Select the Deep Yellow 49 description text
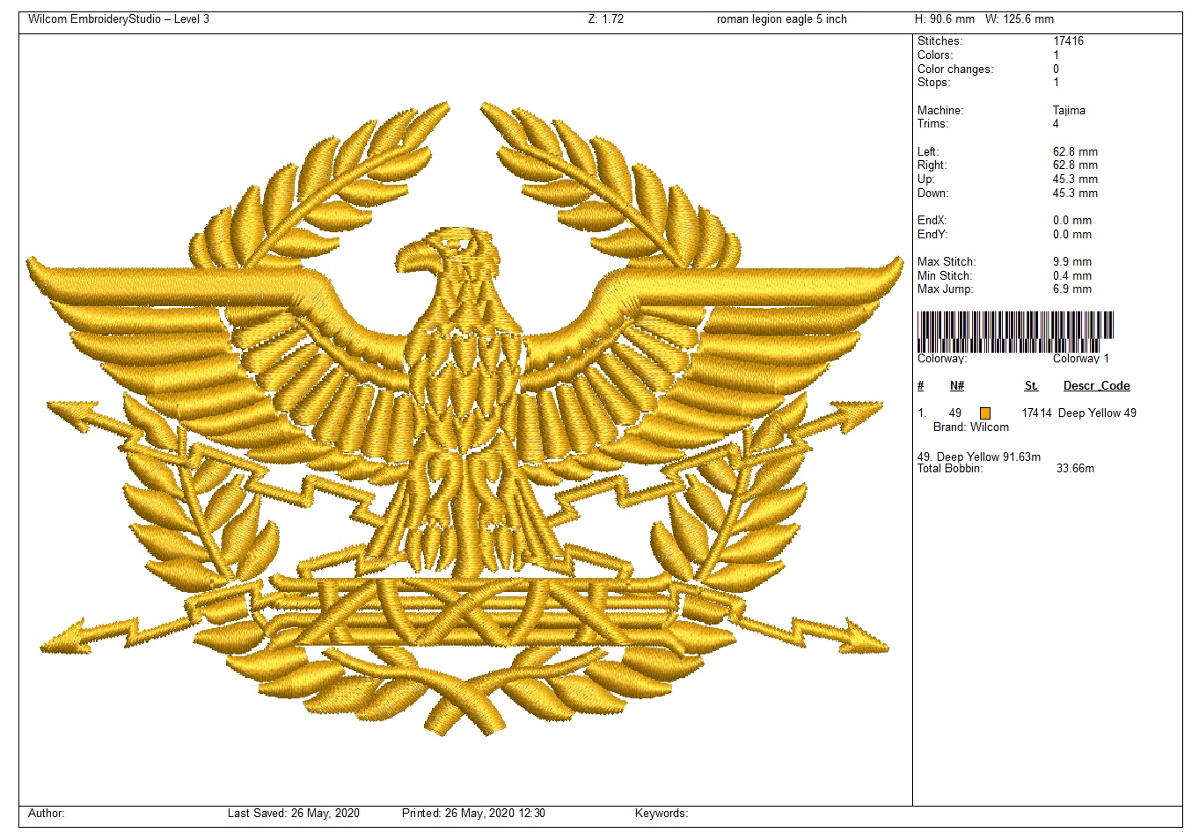The height and width of the screenshot is (840, 1199). (x=1097, y=413)
